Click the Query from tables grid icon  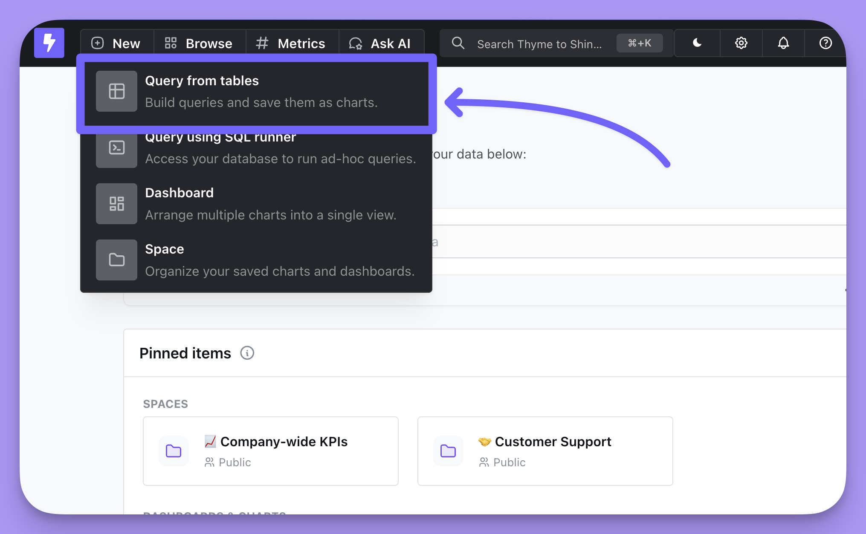tap(116, 91)
